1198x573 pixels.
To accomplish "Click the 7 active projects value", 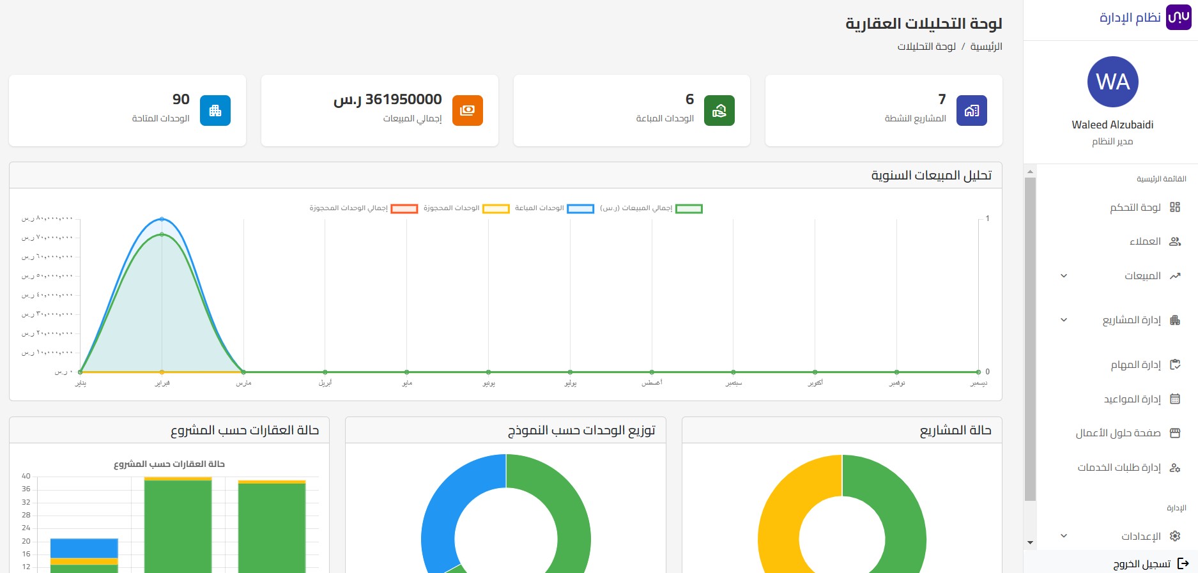I will [942, 99].
